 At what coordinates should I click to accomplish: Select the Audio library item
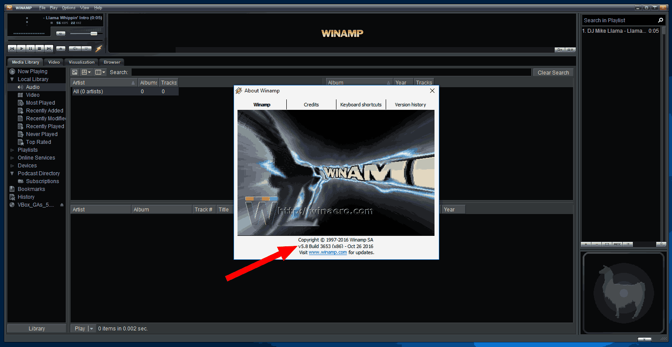33,87
